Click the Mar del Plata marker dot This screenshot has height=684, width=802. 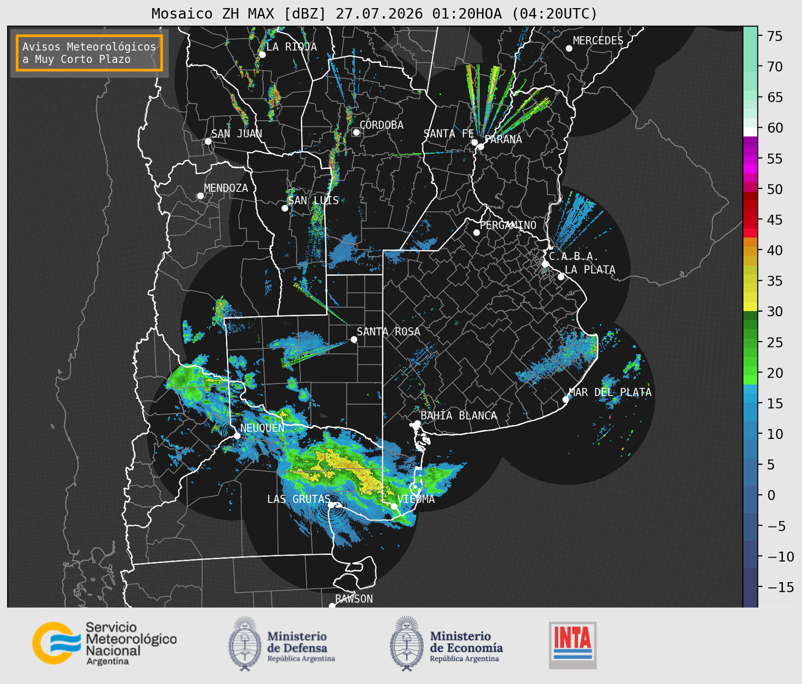coord(566,399)
